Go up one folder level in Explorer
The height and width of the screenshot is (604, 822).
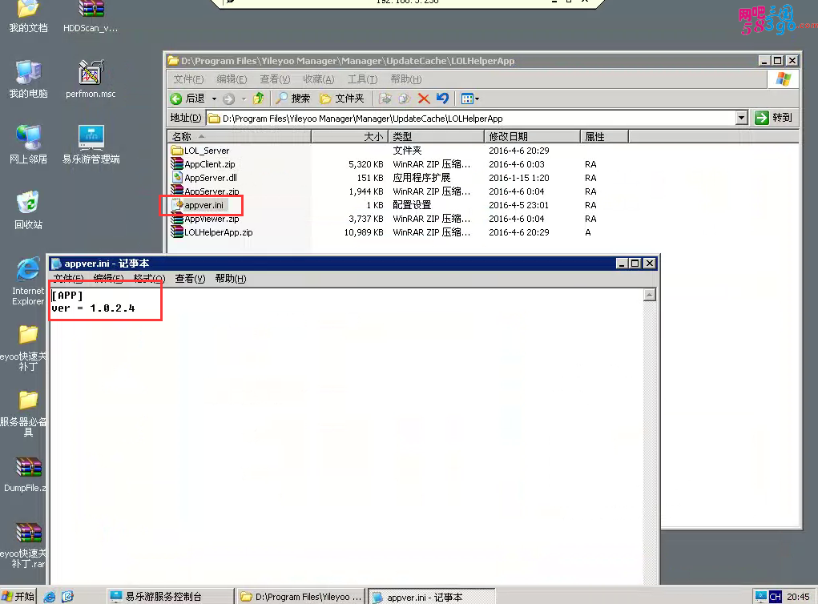coord(259,99)
